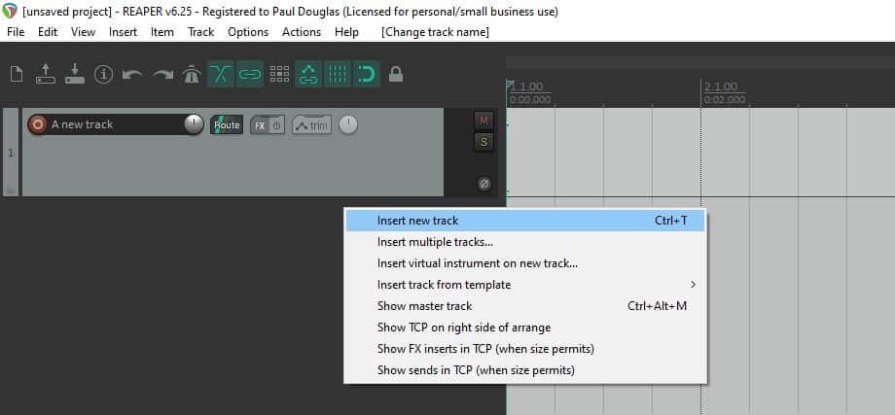Choose Insert virtual instrument on new track...
The image size is (895, 415).
(525, 263)
